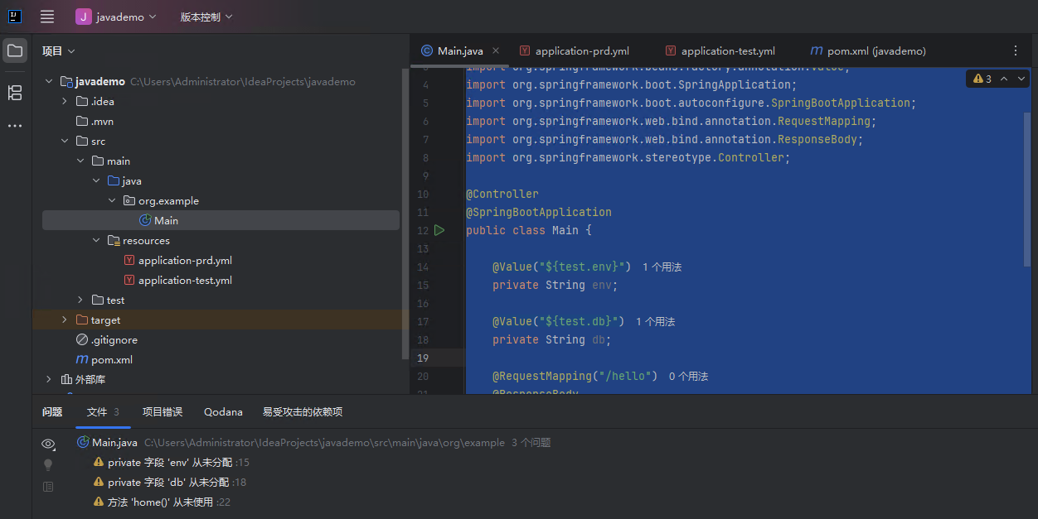Collapse the javademo root folder

pos(50,82)
